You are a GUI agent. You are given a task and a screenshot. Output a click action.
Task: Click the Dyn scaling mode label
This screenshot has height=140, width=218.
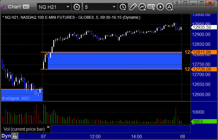tap(6, 136)
